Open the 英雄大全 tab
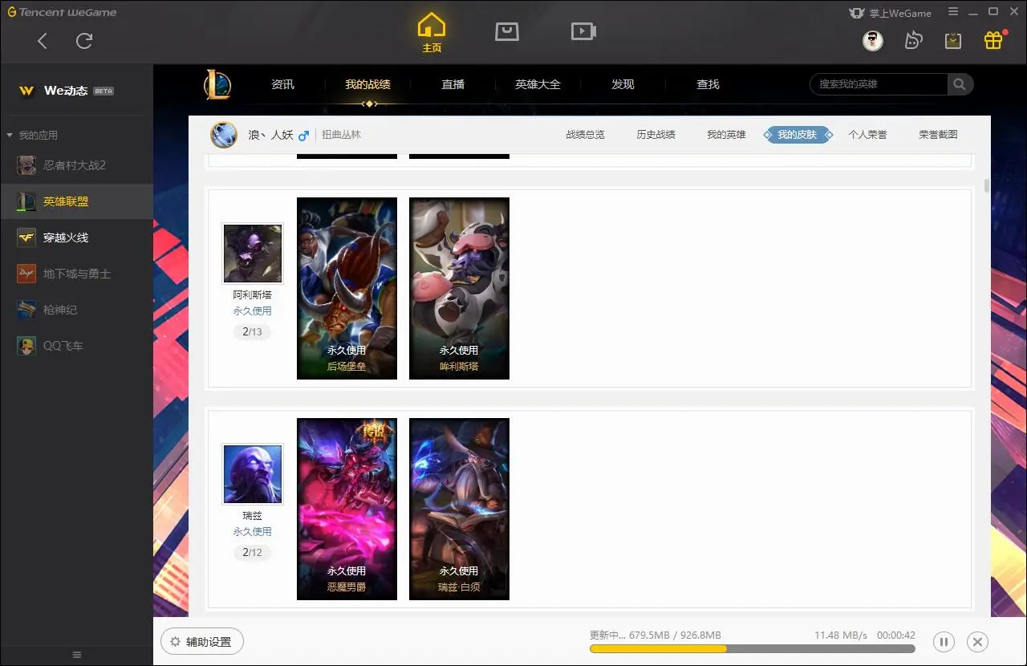The image size is (1027, 666). click(538, 84)
